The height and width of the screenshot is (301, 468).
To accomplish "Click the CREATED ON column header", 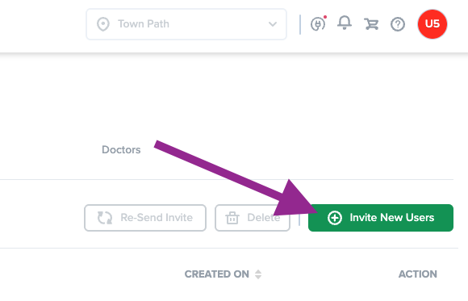I will pyautogui.click(x=217, y=274).
